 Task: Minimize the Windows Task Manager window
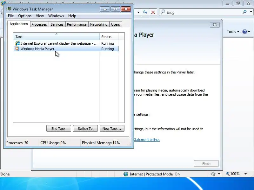pos(105,9)
